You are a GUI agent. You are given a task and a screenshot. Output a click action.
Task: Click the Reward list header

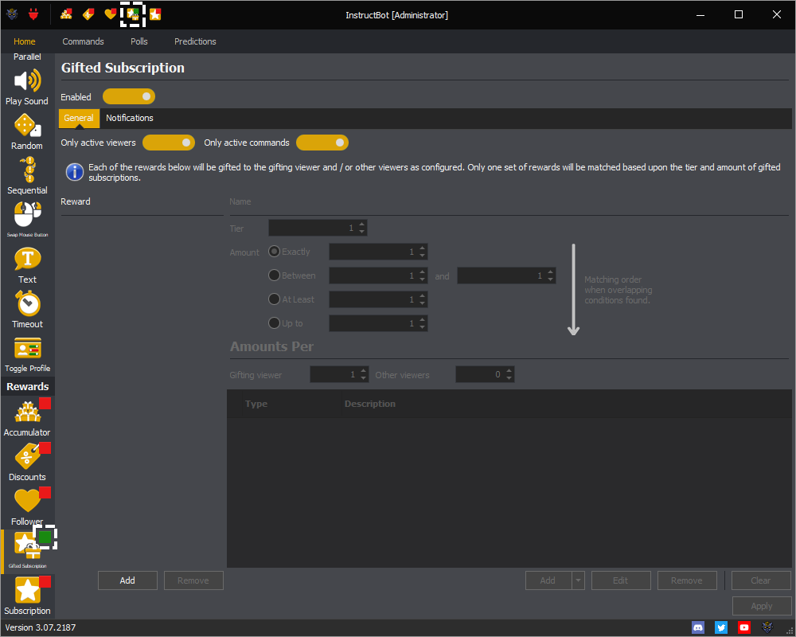[x=76, y=201]
